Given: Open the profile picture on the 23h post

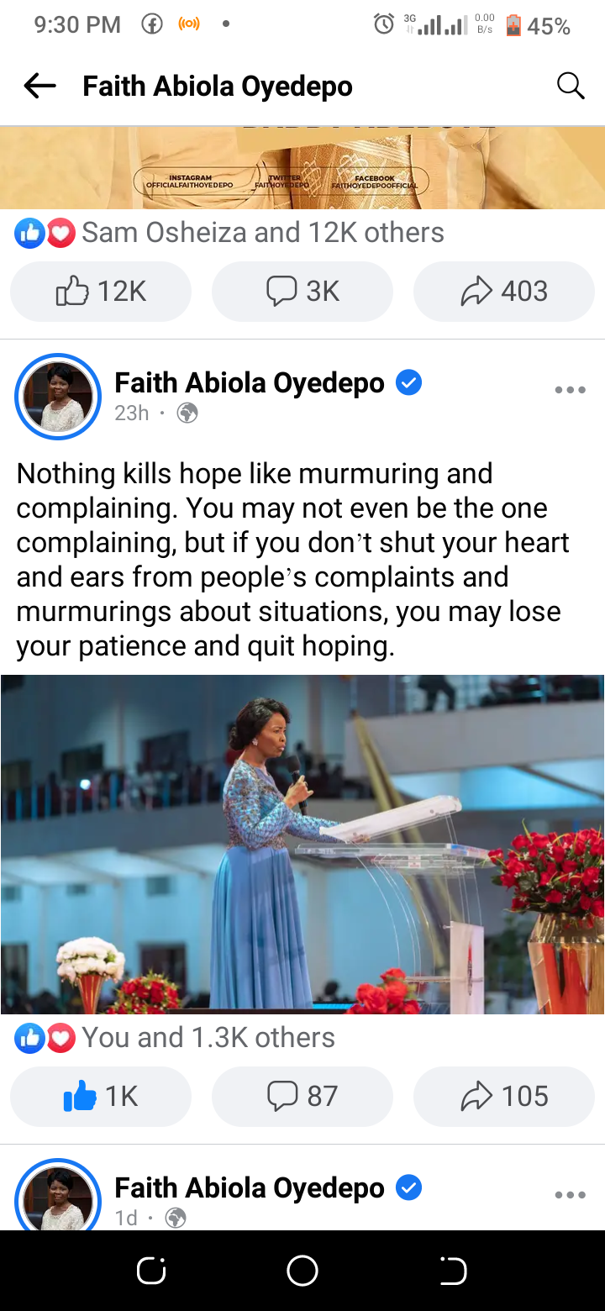Looking at the screenshot, I should [x=58, y=397].
